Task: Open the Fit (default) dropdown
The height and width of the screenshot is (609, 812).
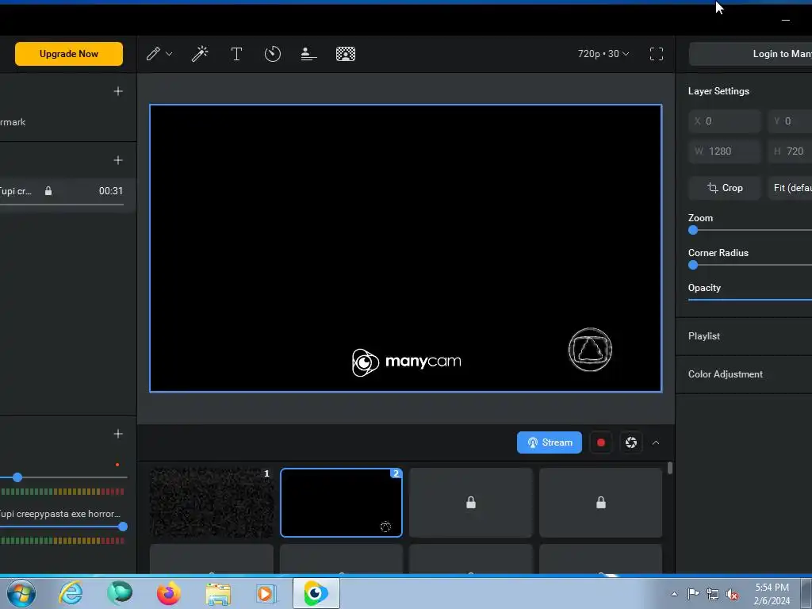Action: coord(791,188)
